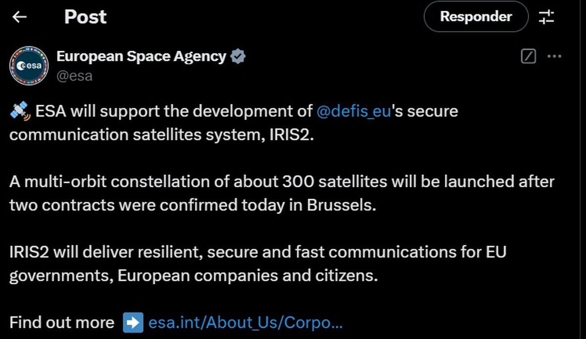Go back using the left arrow
The image size is (586, 339).
[20, 17]
